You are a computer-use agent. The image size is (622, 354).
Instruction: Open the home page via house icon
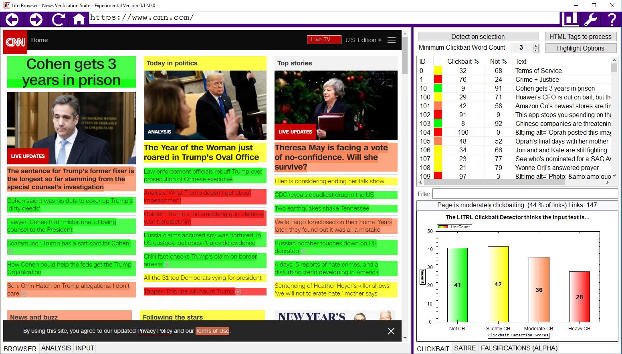point(79,19)
